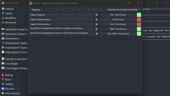Viewport: 170px width, 96px height.
Task: Click the Discord icon
Action: coord(3,89)
